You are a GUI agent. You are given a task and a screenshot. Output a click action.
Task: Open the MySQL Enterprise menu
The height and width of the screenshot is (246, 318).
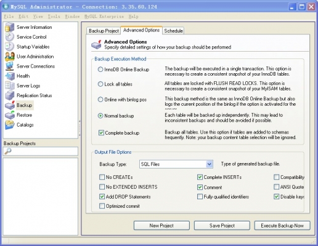pyautogui.click(x=104, y=17)
